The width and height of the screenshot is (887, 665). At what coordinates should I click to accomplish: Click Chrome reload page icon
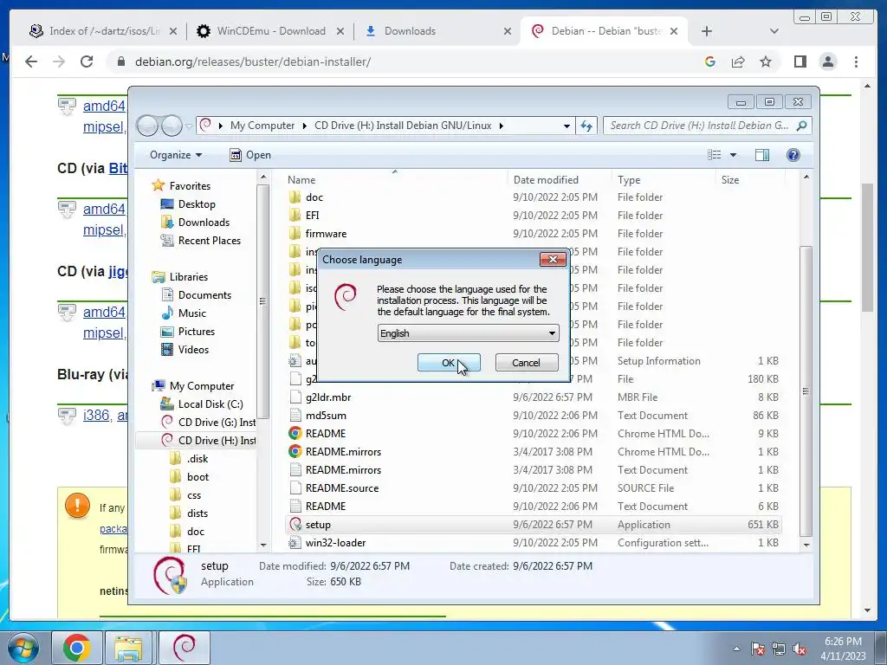[87, 61]
